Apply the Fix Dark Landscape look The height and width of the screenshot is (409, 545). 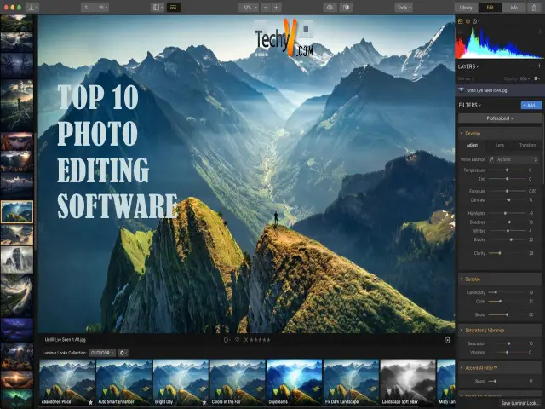(x=351, y=383)
